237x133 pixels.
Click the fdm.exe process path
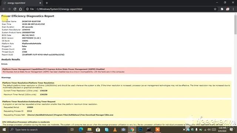(70, 115)
